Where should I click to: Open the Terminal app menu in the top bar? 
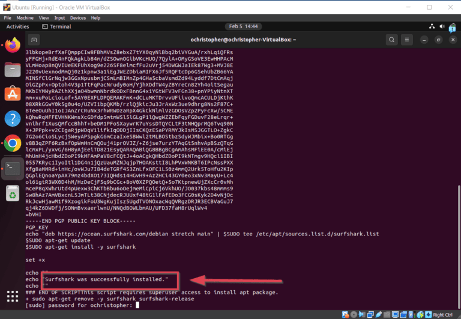click(x=56, y=26)
